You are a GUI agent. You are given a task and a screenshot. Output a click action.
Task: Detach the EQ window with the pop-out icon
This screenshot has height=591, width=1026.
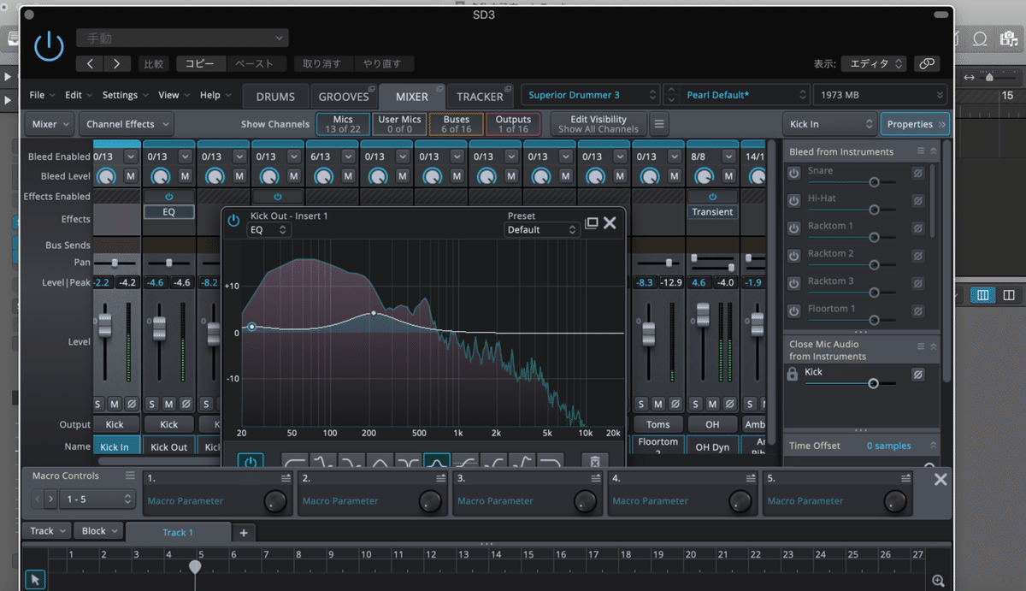point(591,223)
